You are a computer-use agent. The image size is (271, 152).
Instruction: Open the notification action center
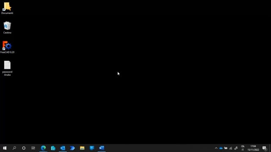(264, 148)
